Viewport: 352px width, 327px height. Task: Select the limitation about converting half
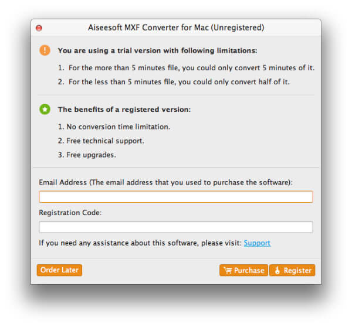(174, 82)
